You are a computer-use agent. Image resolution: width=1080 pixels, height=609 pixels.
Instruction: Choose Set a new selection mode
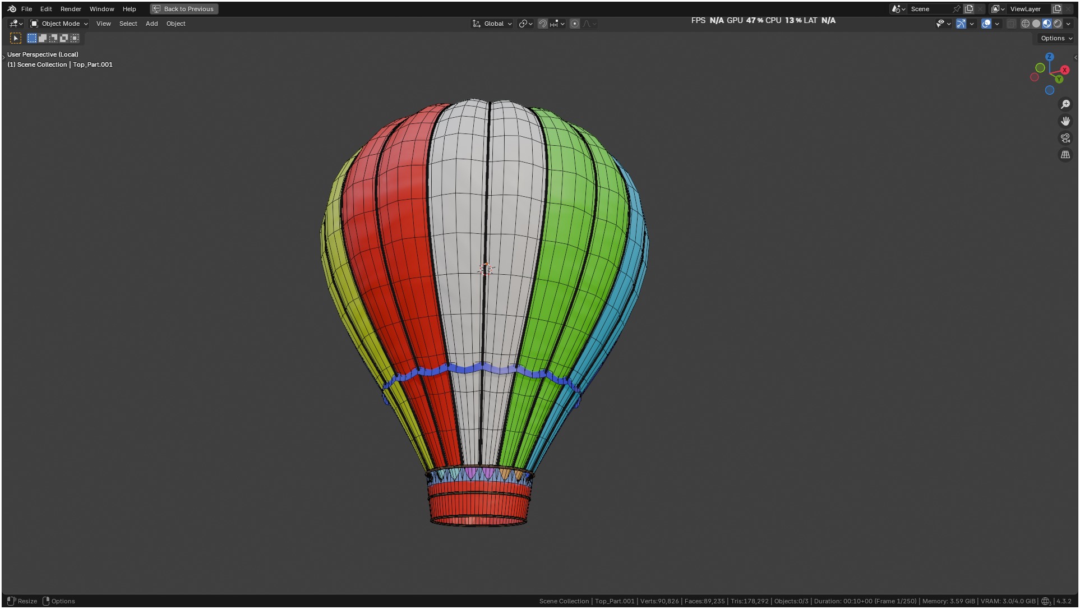coord(32,38)
